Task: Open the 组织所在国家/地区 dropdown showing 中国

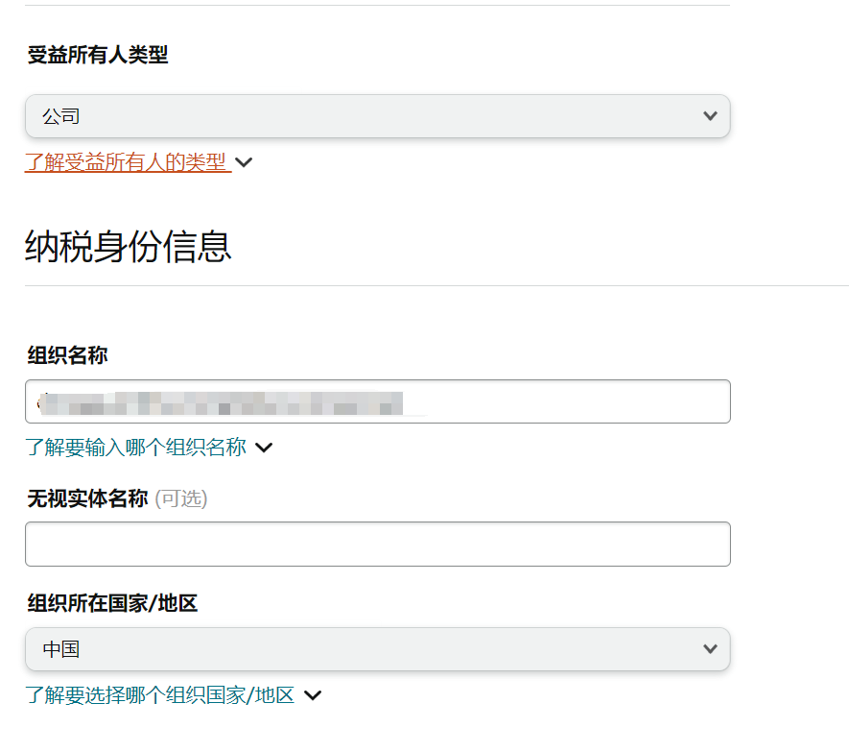Action: point(377,649)
